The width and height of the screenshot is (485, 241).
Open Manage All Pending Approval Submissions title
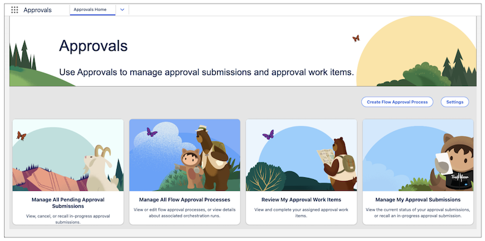pyautogui.click(x=68, y=203)
